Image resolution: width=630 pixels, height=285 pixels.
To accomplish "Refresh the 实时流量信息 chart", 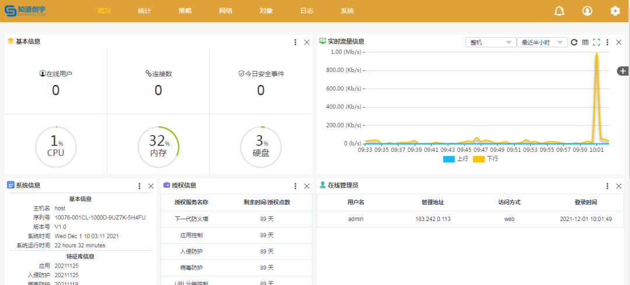I will (574, 42).
